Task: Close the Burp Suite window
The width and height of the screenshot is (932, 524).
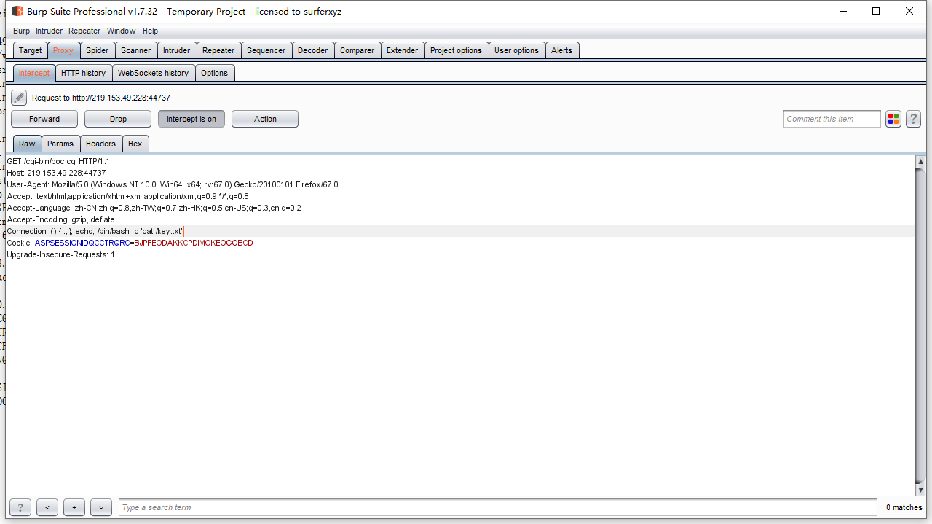Action: point(909,11)
